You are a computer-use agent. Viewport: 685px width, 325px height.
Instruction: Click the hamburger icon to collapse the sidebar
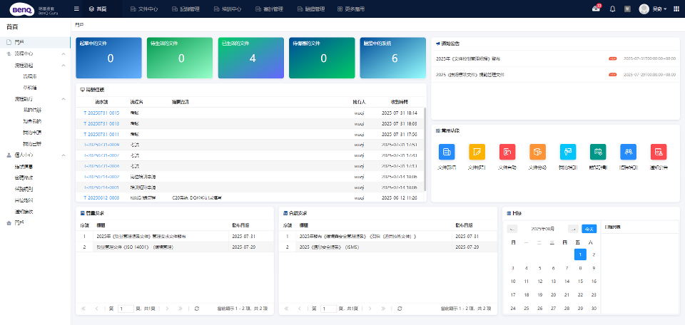tap(77, 9)
